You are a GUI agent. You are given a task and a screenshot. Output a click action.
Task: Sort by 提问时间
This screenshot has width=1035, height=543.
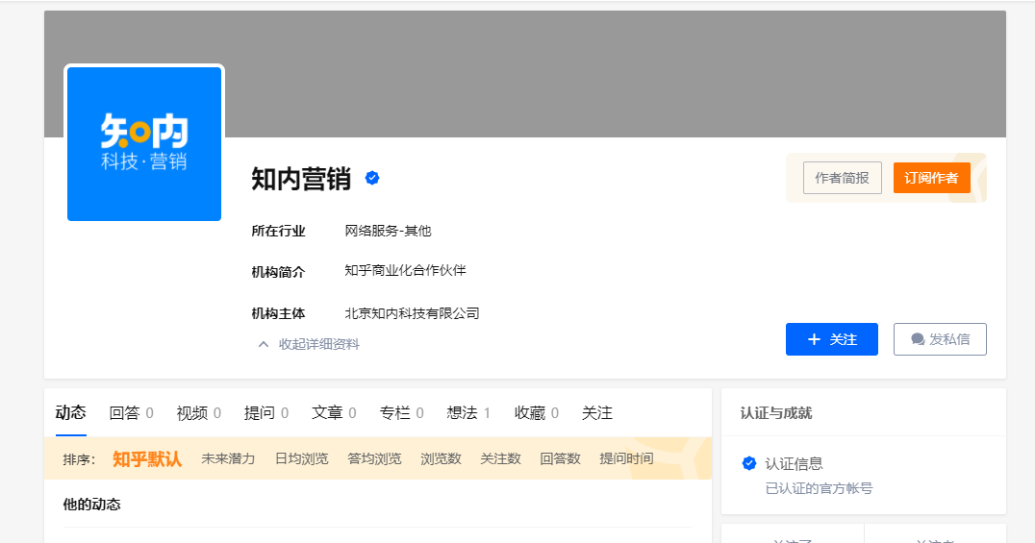(x=626, y=458)
